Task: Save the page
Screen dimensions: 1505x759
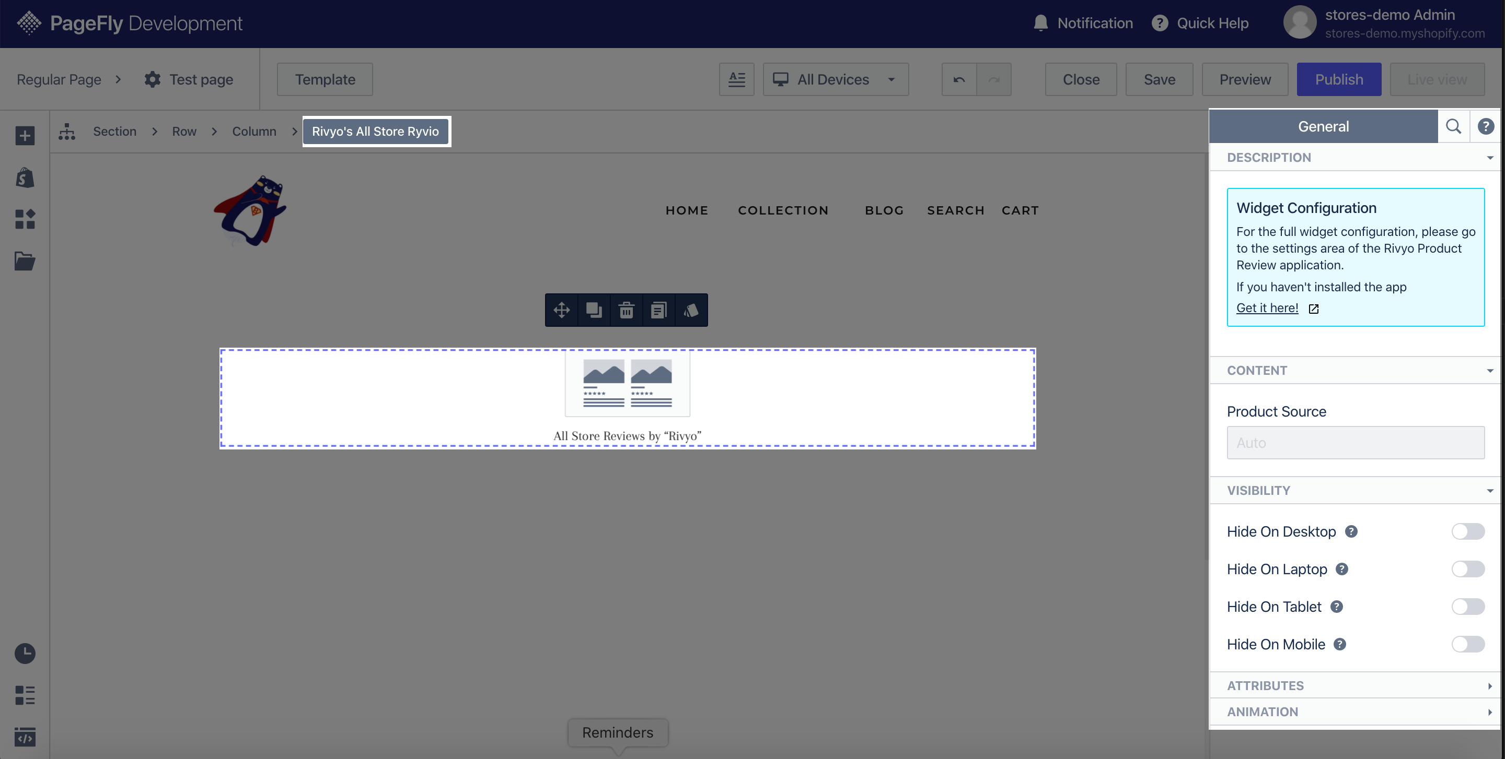Action: 1159,79
